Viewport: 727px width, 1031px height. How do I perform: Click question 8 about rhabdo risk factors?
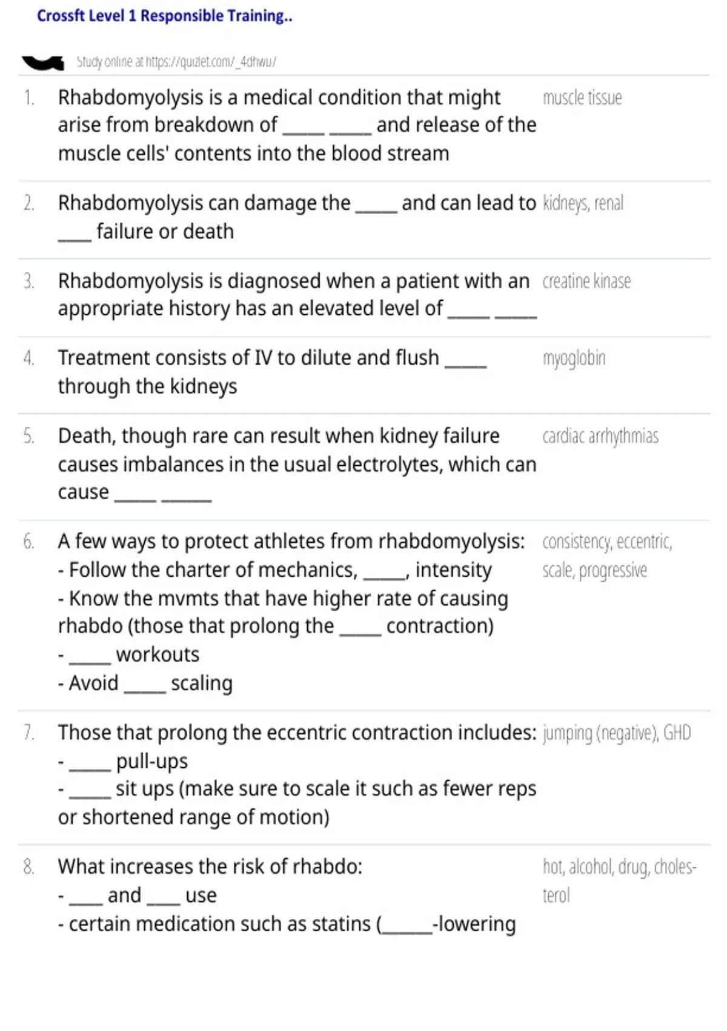coord(287,895)
